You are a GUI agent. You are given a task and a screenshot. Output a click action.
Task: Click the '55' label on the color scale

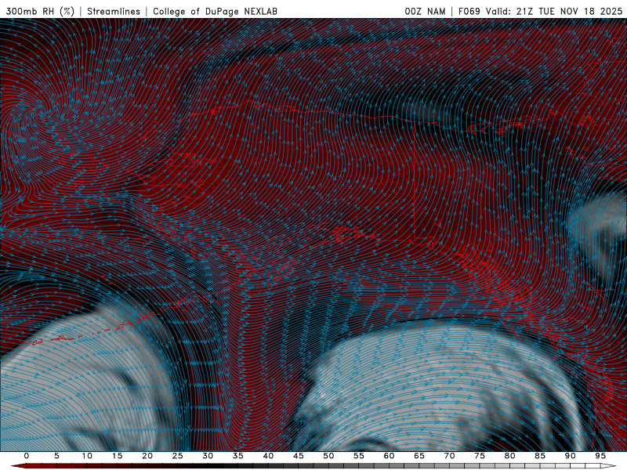(x=359, y=456)
